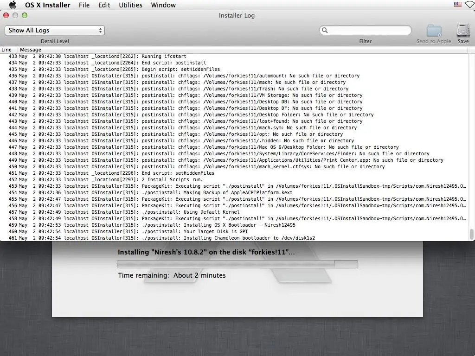The image size is (475, 356).
Task: Select log line 456 PackageKit Executing script
Action: point(234,205)
